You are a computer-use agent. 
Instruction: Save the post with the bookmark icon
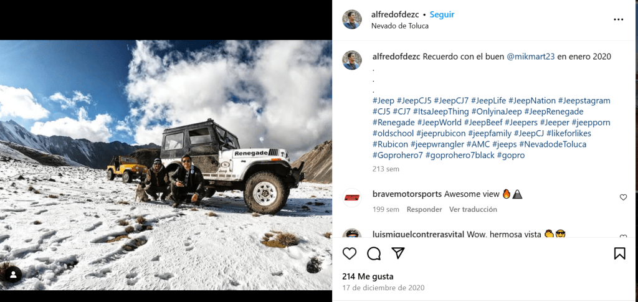pos(619,253)
